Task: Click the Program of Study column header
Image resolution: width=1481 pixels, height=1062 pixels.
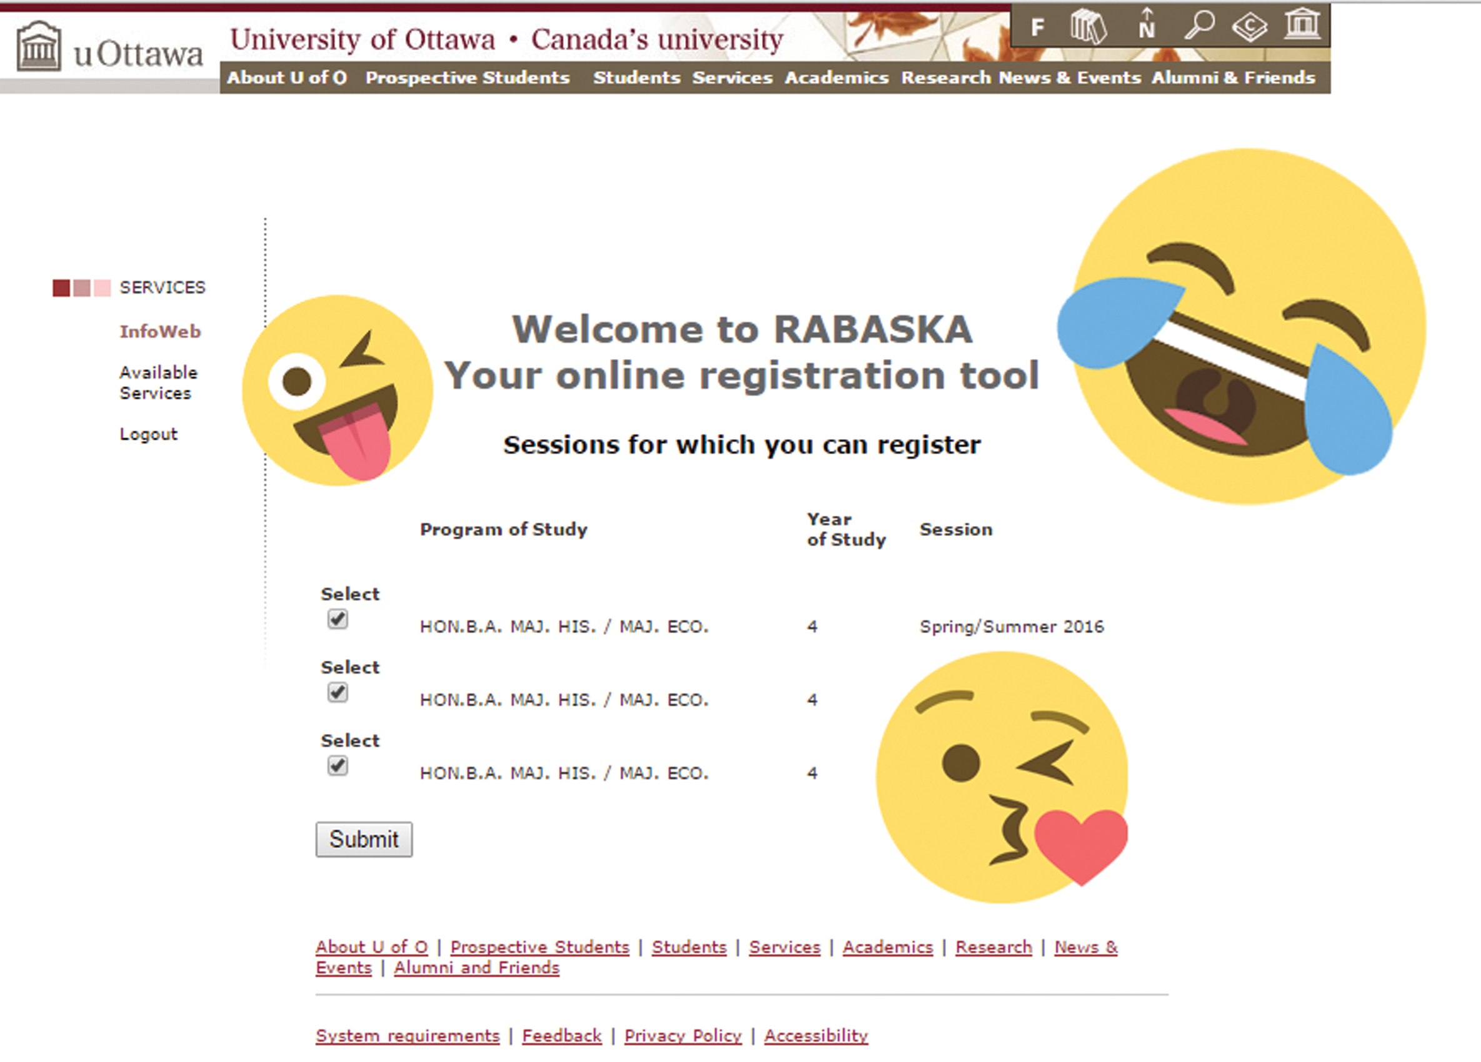Action: click(x=503, y=529)
